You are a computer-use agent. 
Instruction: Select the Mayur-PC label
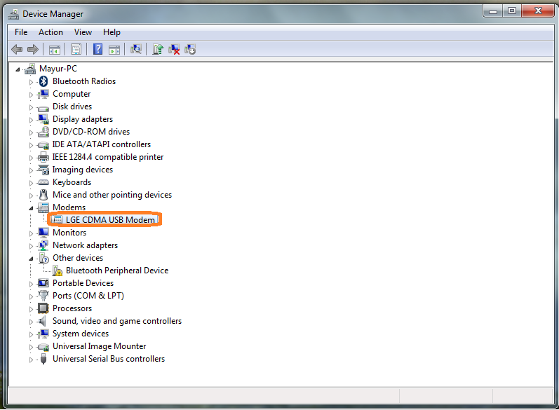coord(58,69)
